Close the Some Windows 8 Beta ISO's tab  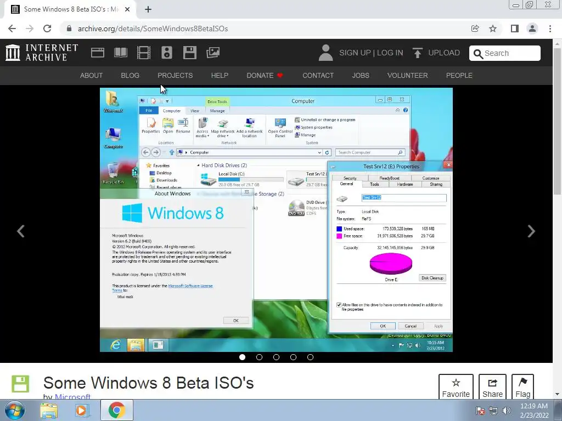point(127,9)
